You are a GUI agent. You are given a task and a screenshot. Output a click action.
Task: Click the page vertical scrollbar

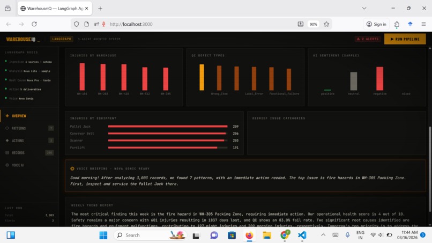pyautogui.click(x=430, y=168)
